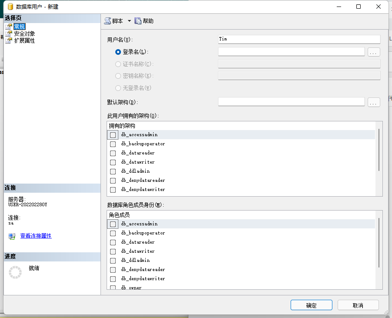Screen dimensions: 392x318
Task: Click the 就绪 status text
Action: [34, 268]
